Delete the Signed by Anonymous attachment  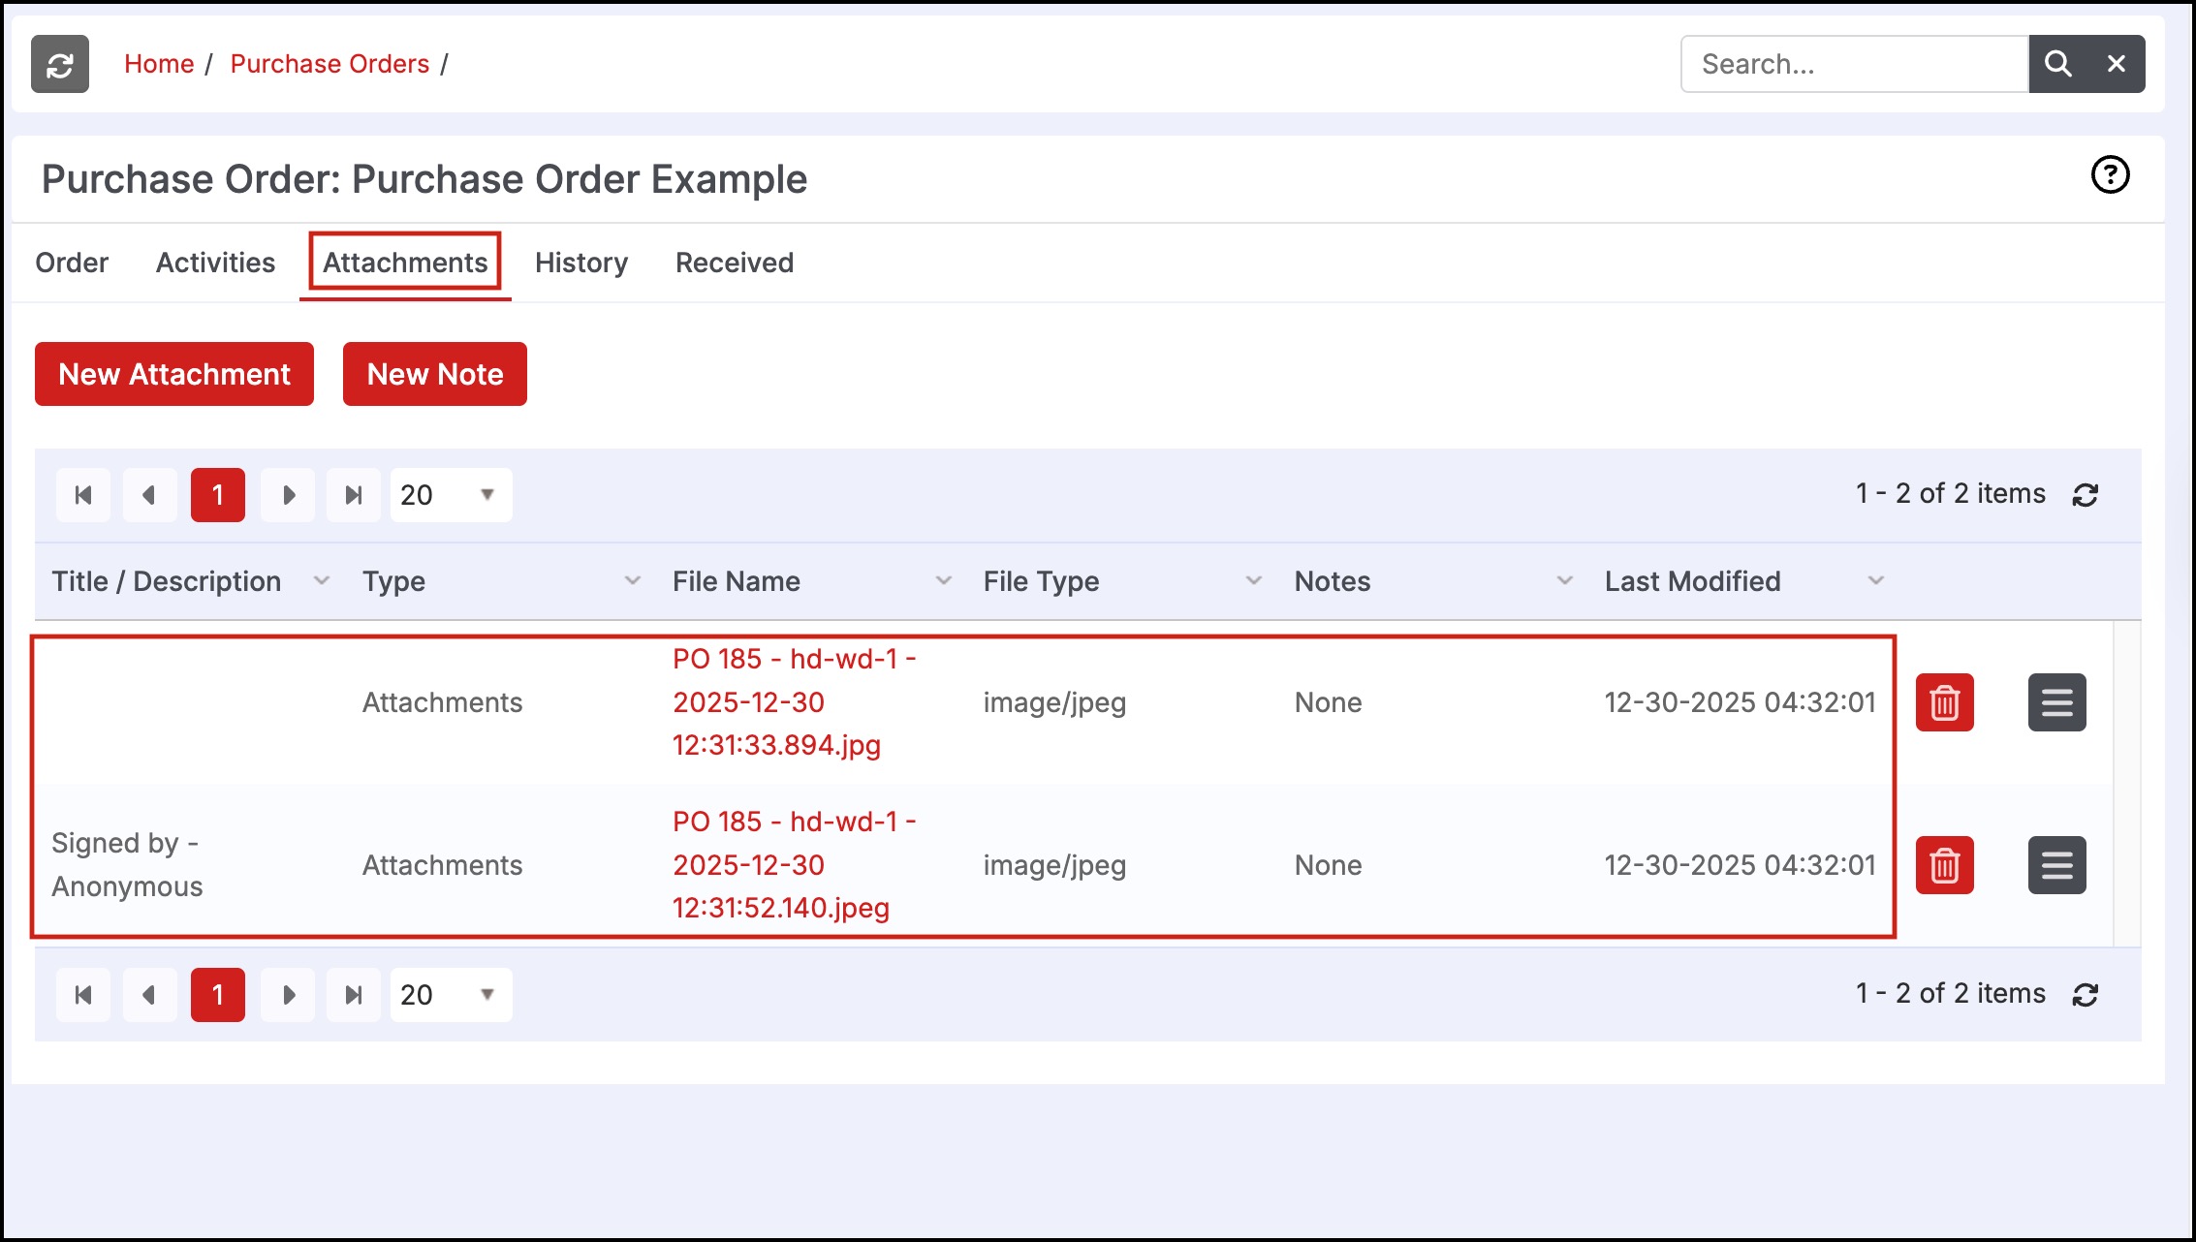coord(1944,865)
